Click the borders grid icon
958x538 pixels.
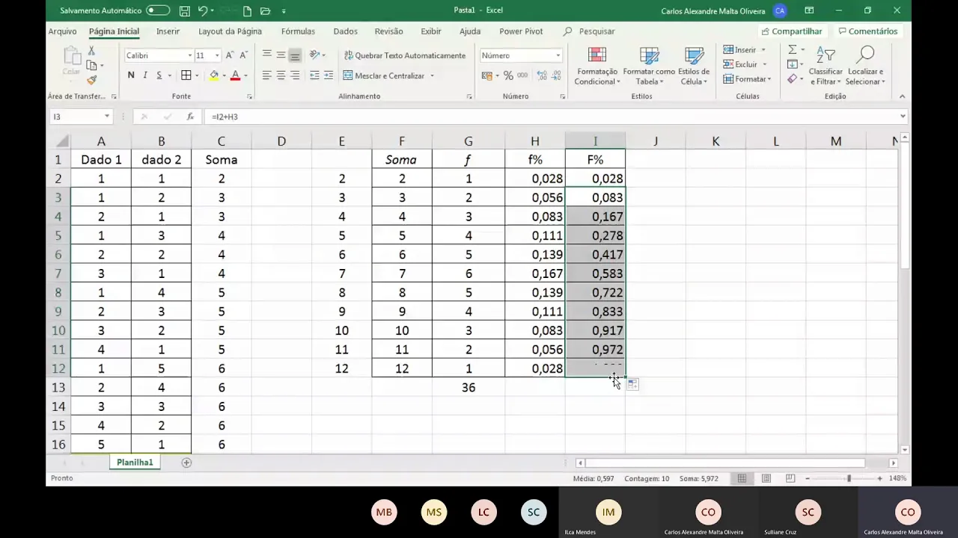(x=186, y=75)
